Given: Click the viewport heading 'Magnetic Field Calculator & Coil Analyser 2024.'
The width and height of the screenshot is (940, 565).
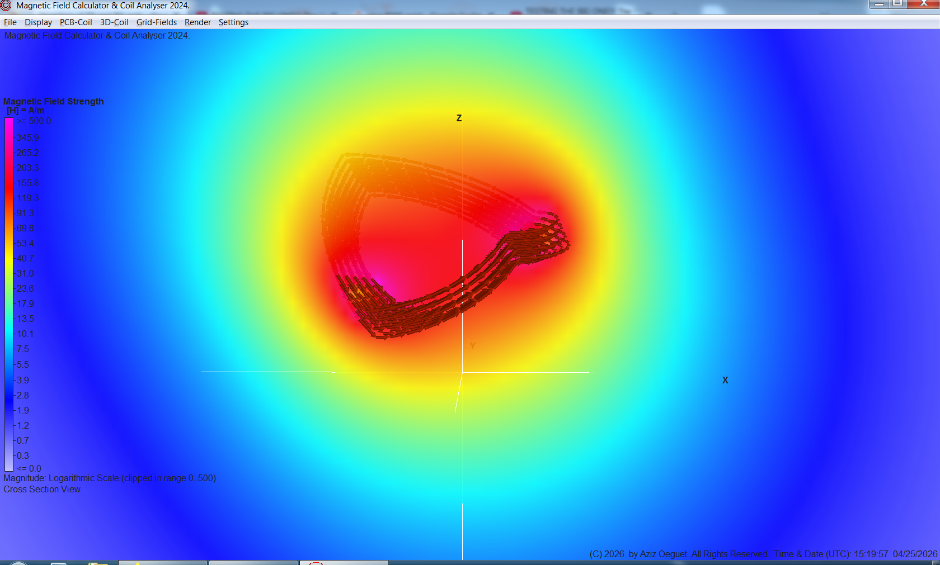Looking at the screenshot, I should (97, 35).
